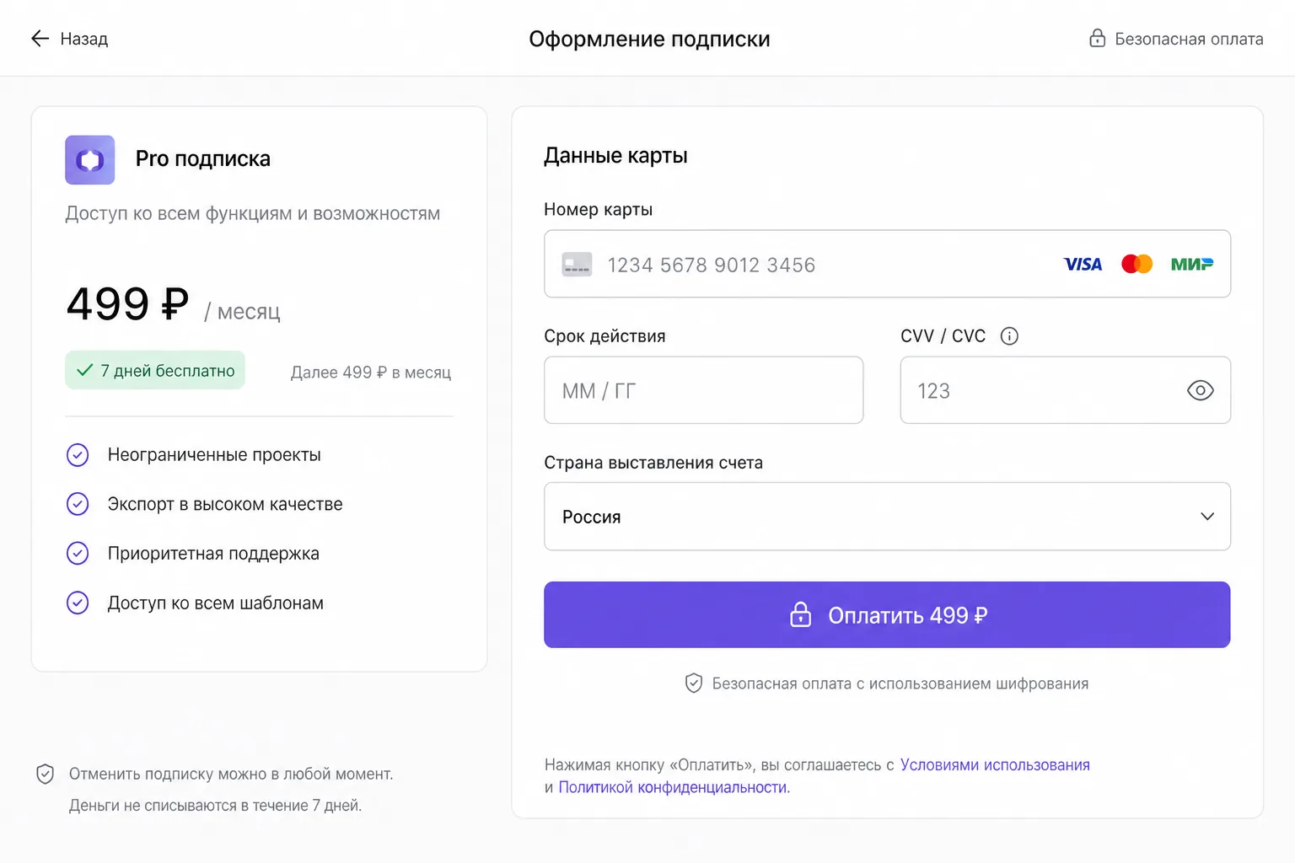Image resolution: width=1295 pixels, height=863 pixels.
Task: Click the Pro подписка title text
Action: click(x=203, y=159)
